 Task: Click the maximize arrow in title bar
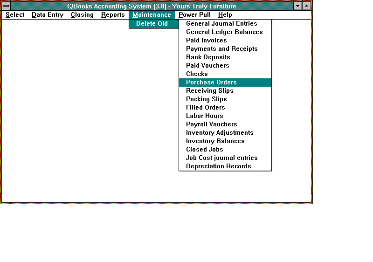click(x=306, y=6)
